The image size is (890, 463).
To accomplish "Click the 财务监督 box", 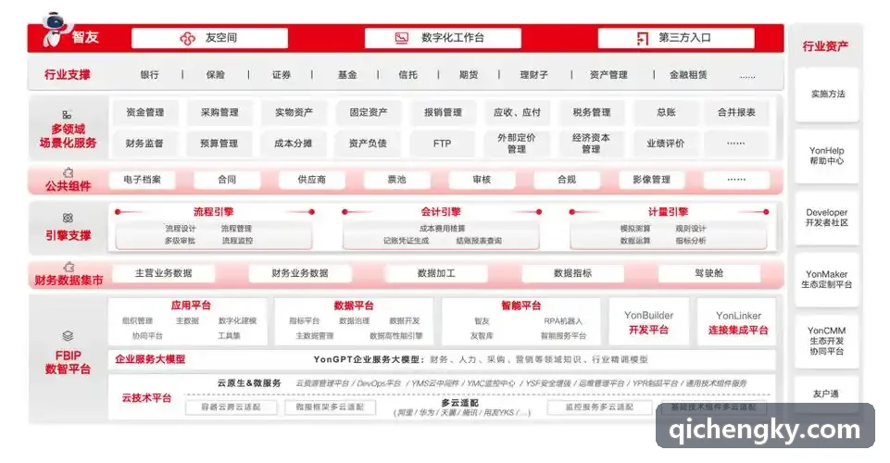I will pyautogui.click(x=144, y=144).
